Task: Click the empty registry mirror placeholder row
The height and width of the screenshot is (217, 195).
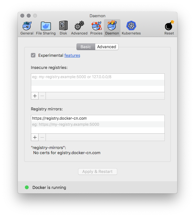Action: tap(98, 124)
